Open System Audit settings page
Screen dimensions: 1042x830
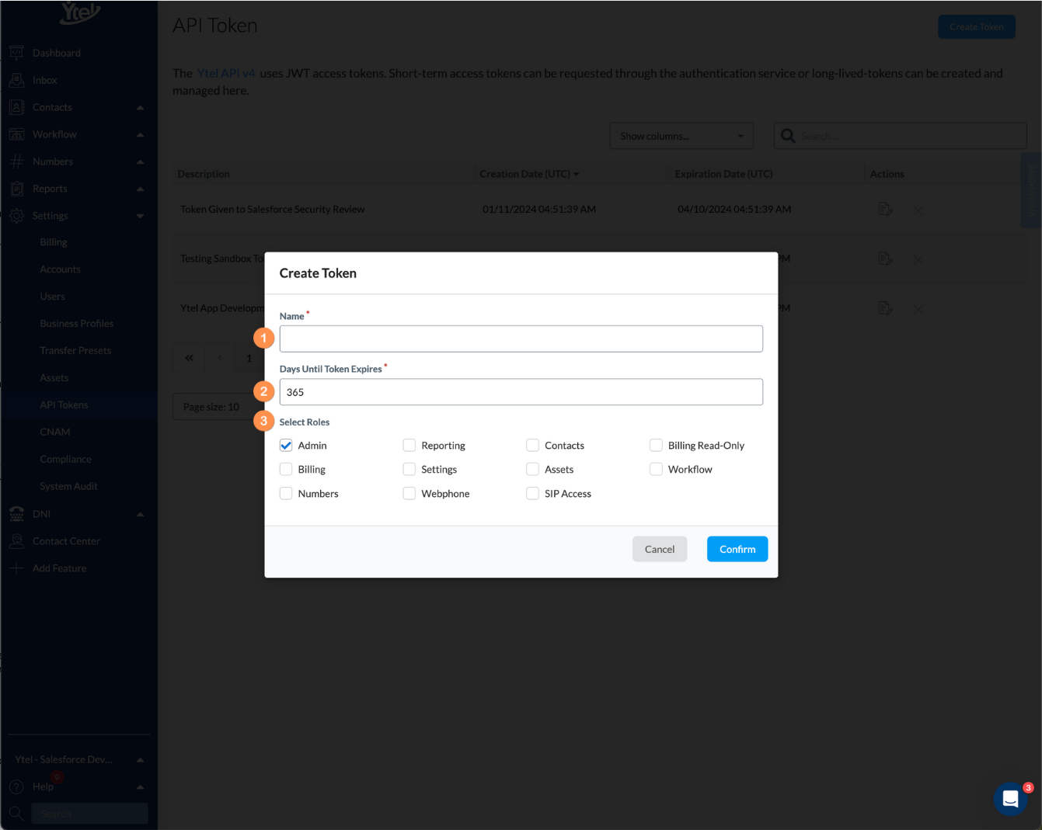click(68, 487)
